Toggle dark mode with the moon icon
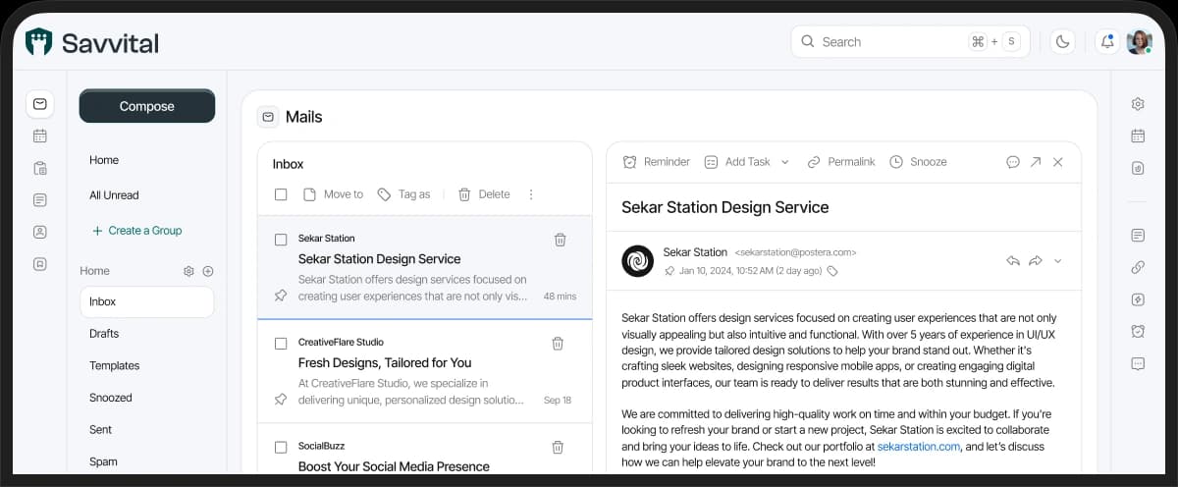 pos(1062,41)
